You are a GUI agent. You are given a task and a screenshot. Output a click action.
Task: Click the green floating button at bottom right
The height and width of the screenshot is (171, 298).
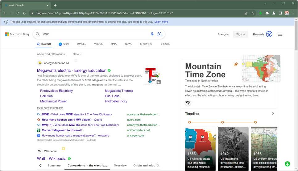pos(288,164)
